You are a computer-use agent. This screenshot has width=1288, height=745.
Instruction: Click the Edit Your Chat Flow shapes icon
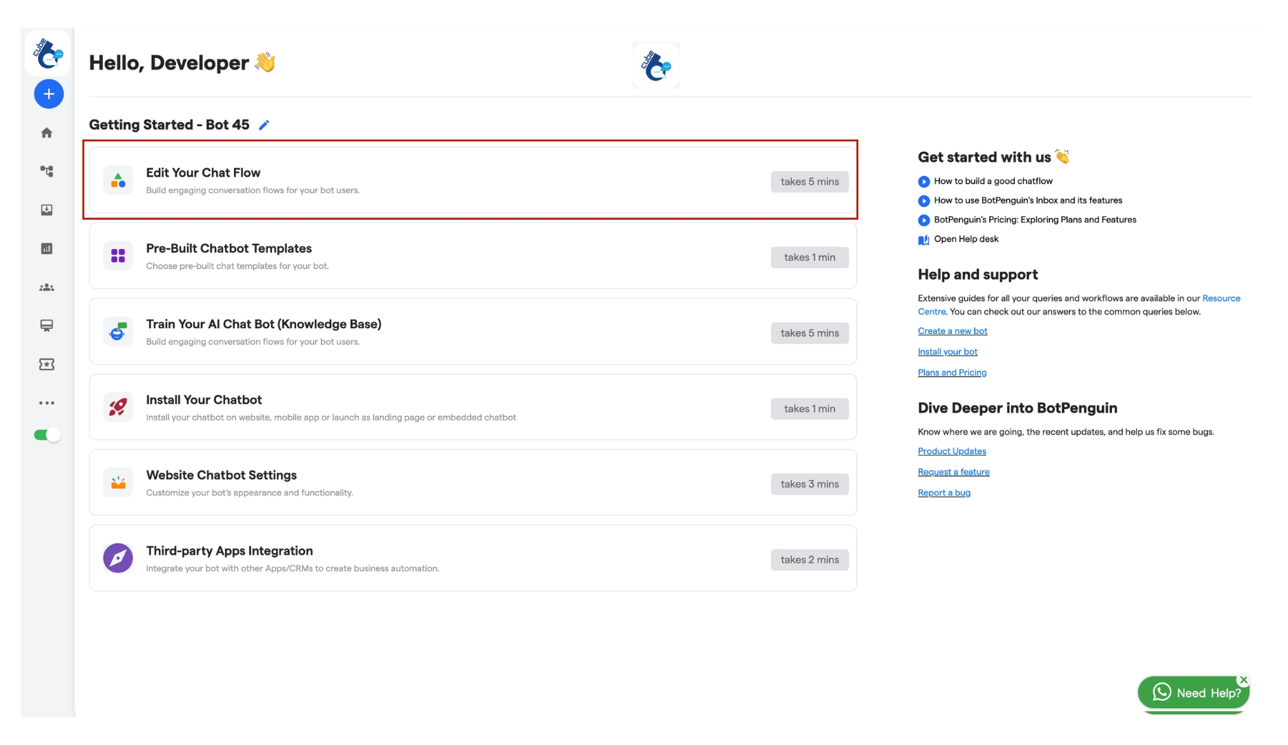(x=118, y=181)
